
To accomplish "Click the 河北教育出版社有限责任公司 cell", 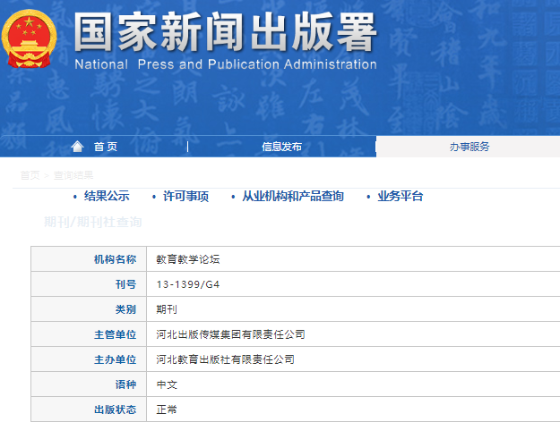I will point(225,359).
